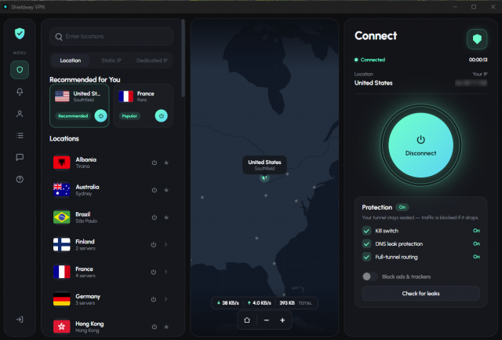The image size is (502, 340).
Task: Click power icon for Australia
Action: (x=154, y=190)
